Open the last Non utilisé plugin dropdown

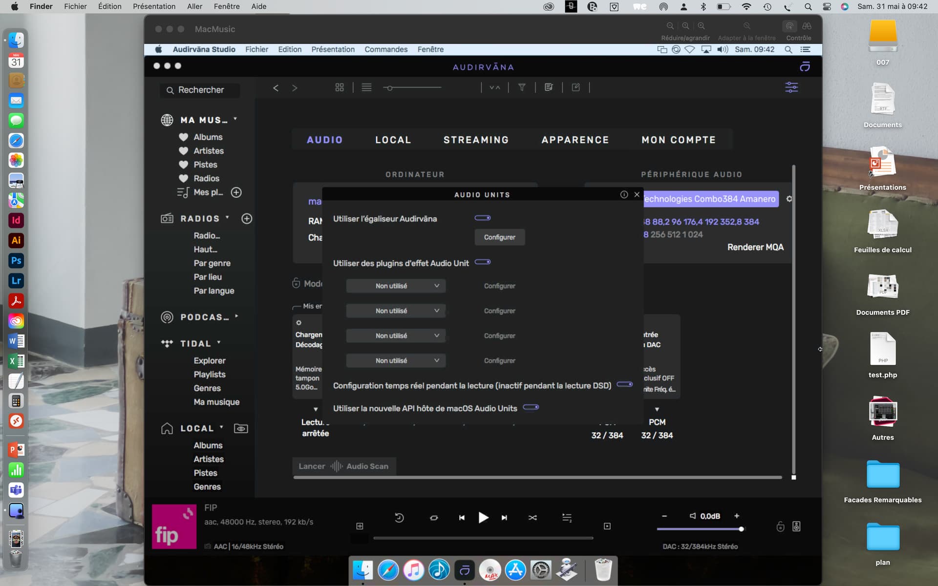pos(396,360)
